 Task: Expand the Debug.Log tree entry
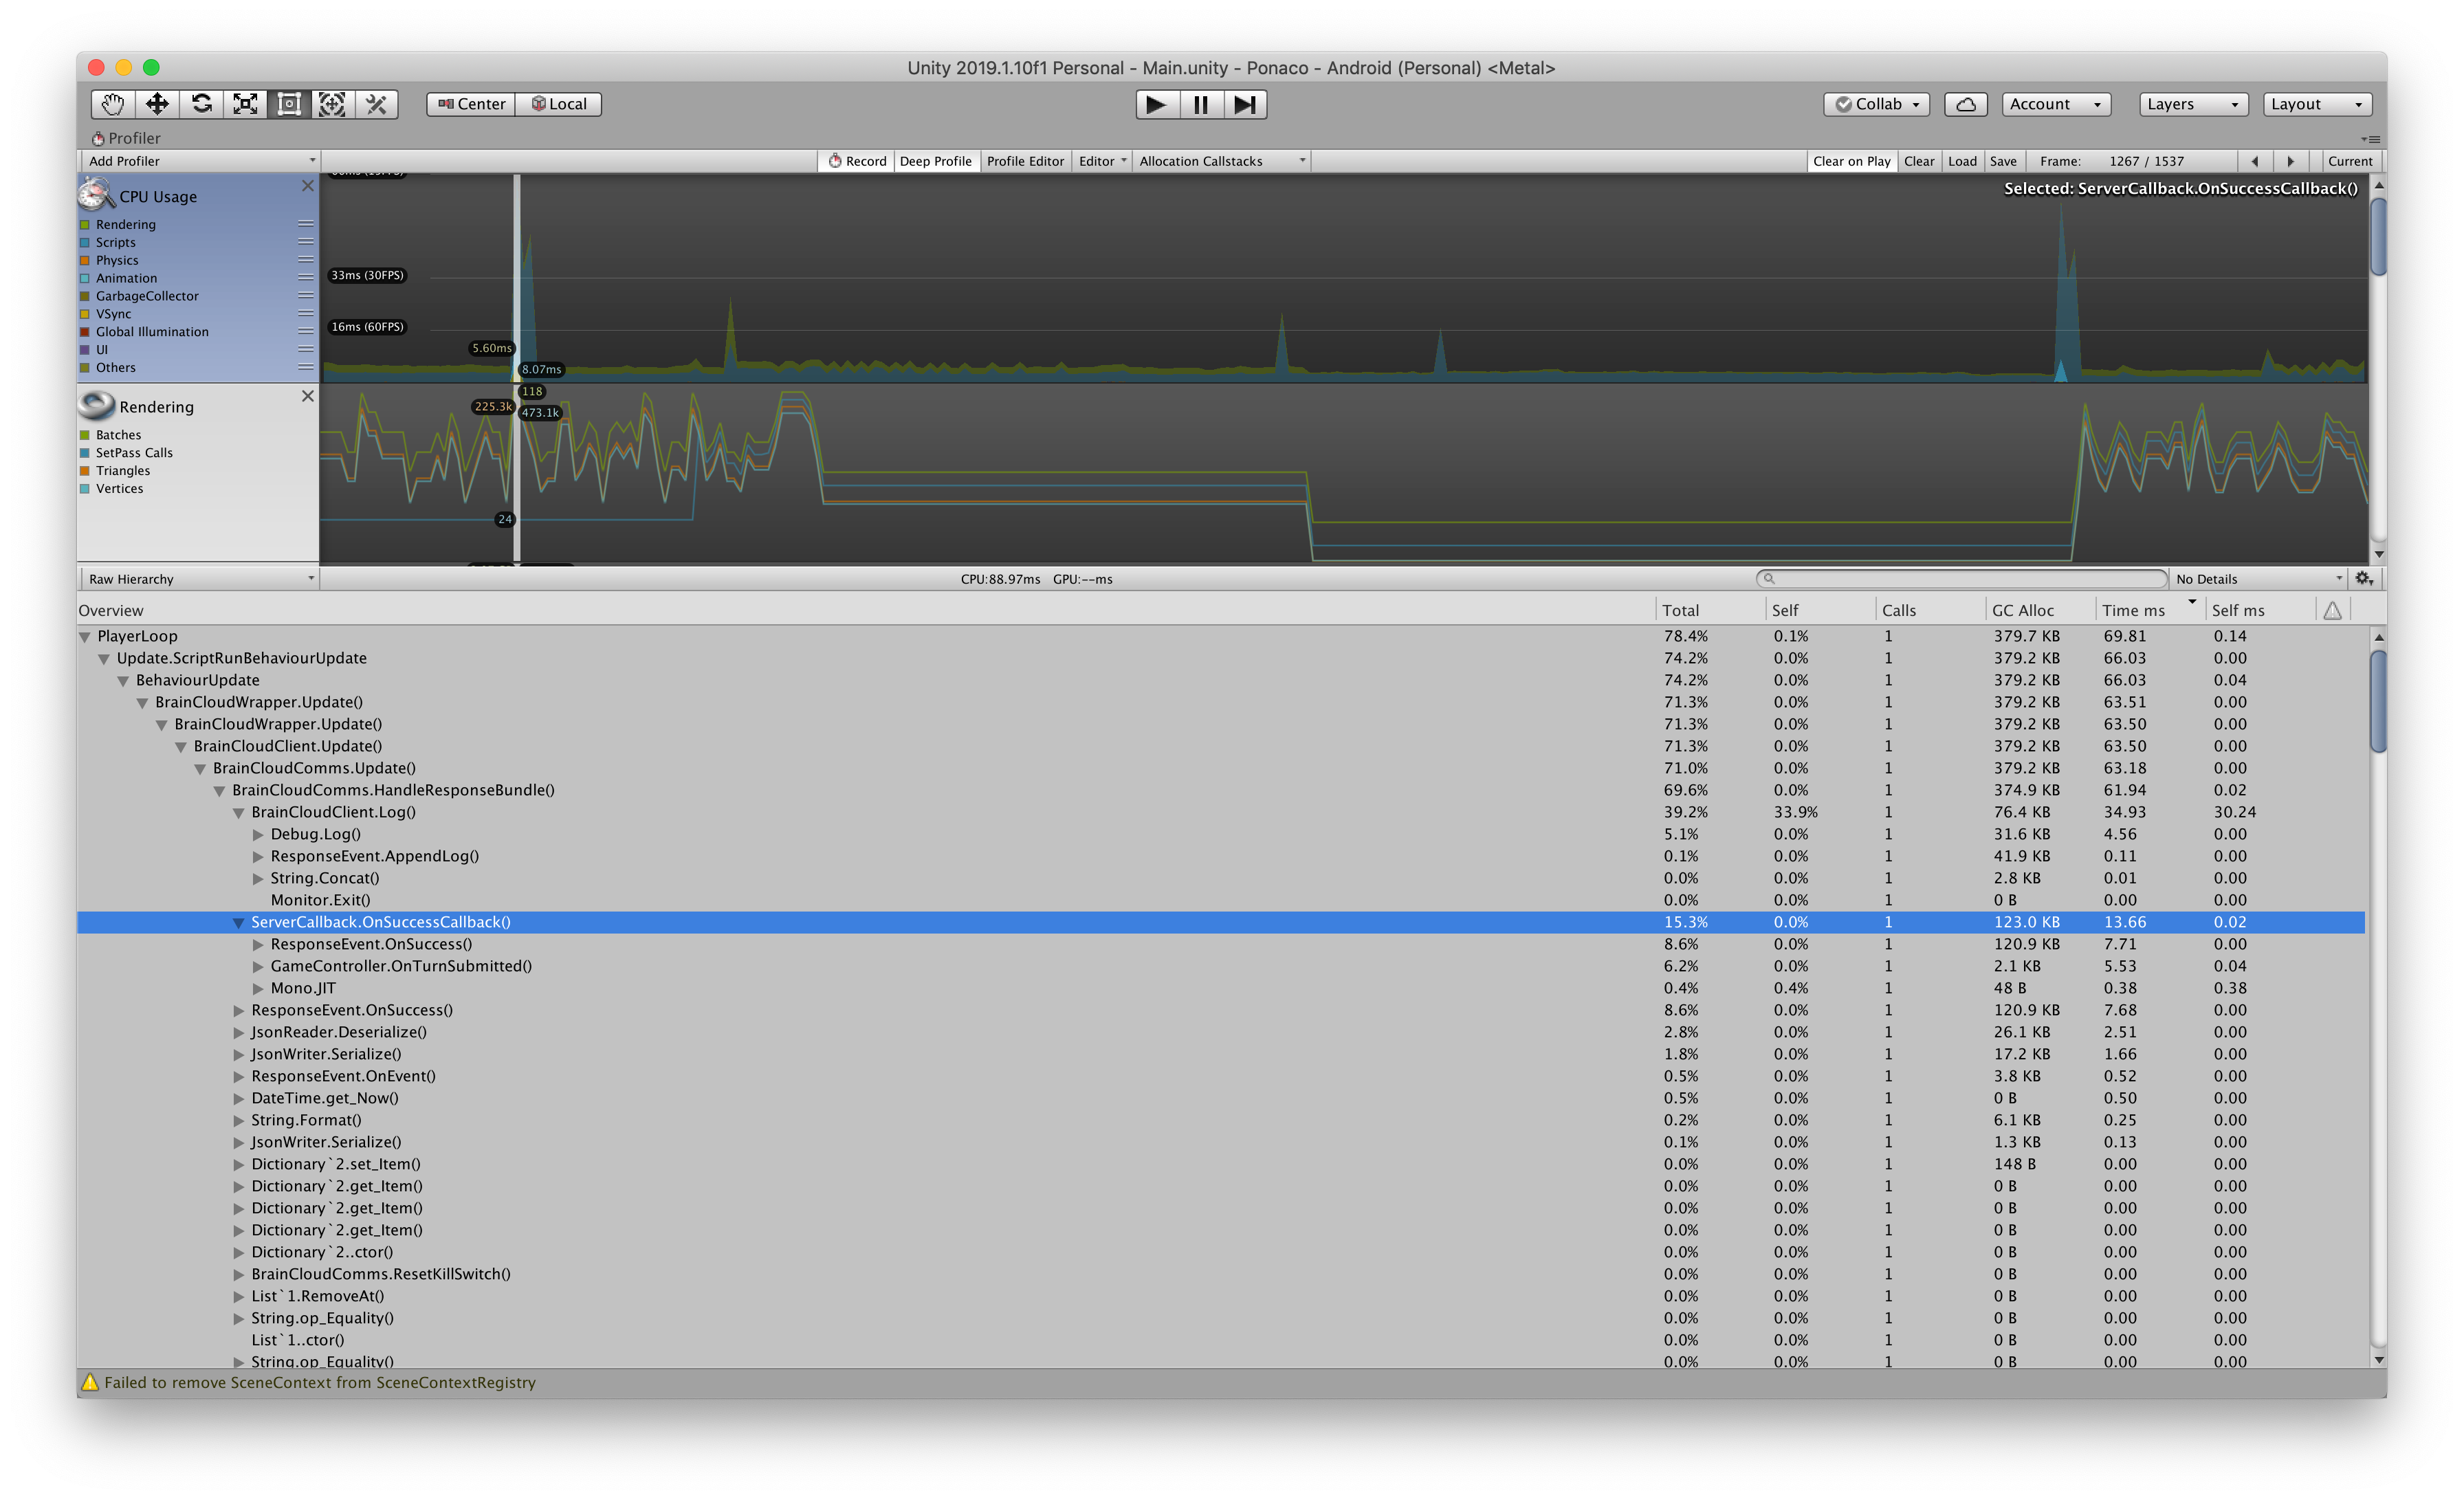(259, 834)
